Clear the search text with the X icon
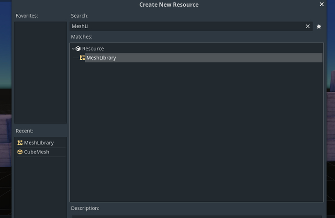The height and width of the screenshot is (218, 335). (308, 27)
